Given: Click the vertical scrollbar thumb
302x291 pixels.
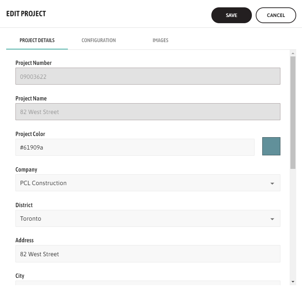Looking at the screenshot, I should click(293, 112).
